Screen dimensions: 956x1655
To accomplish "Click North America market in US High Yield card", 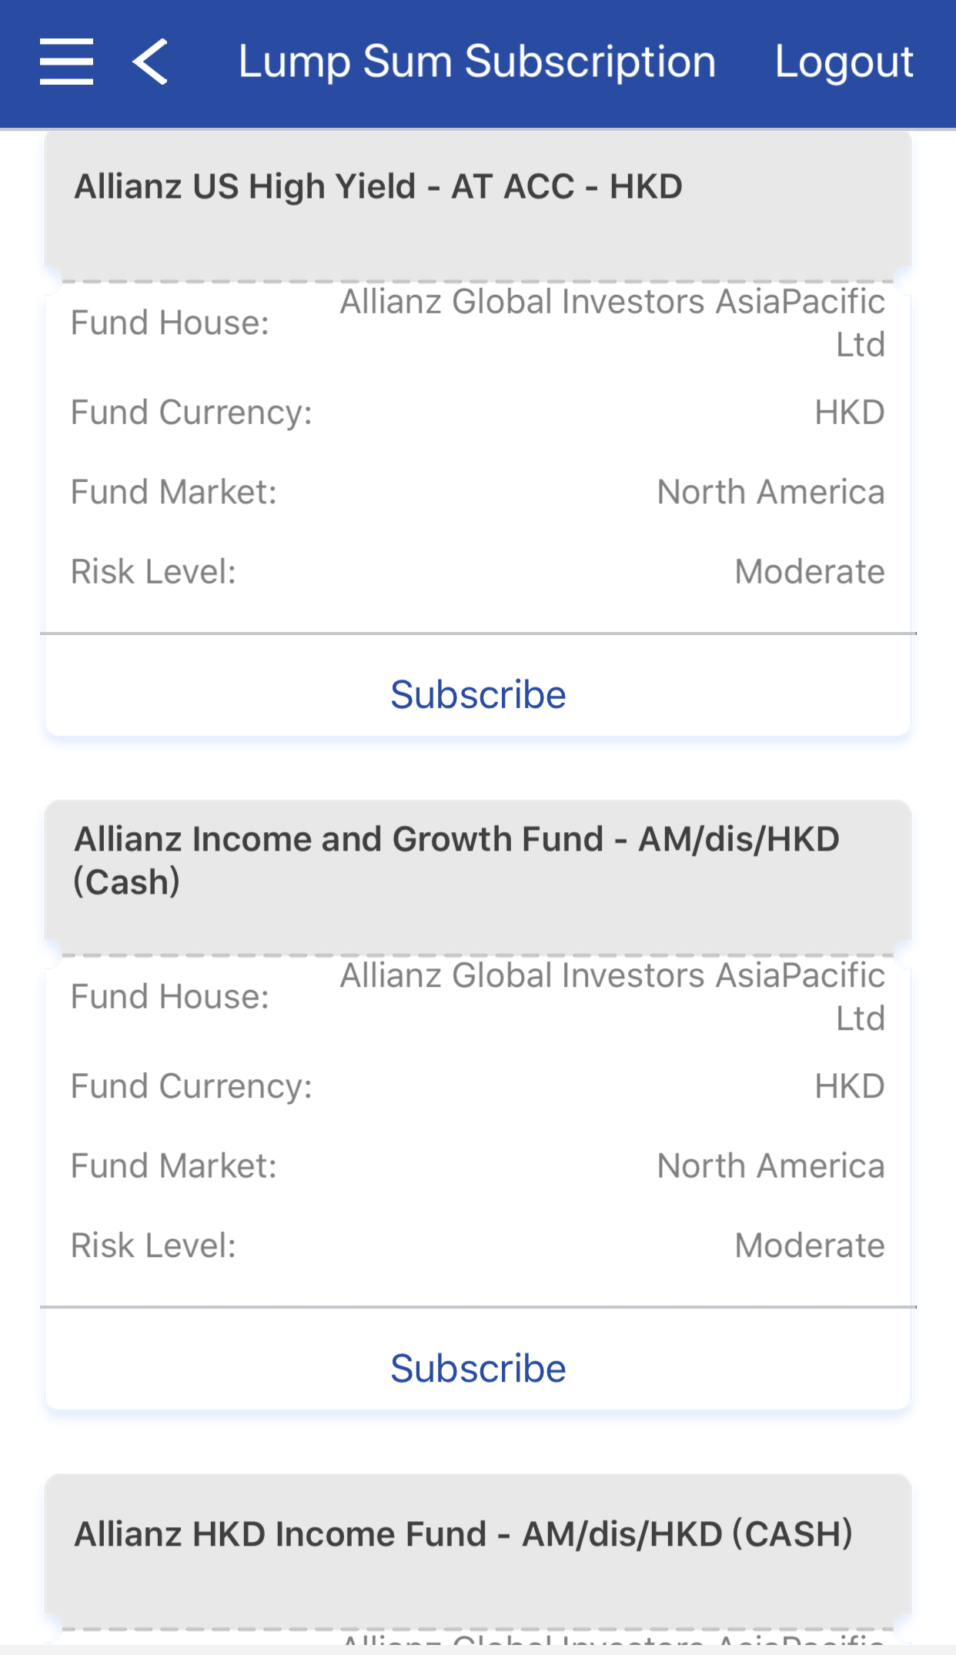I will (770, 492).
